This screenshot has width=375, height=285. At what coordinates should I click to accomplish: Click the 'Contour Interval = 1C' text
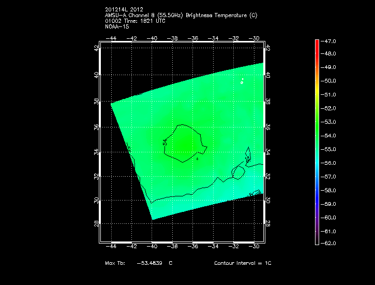[243, 263]
